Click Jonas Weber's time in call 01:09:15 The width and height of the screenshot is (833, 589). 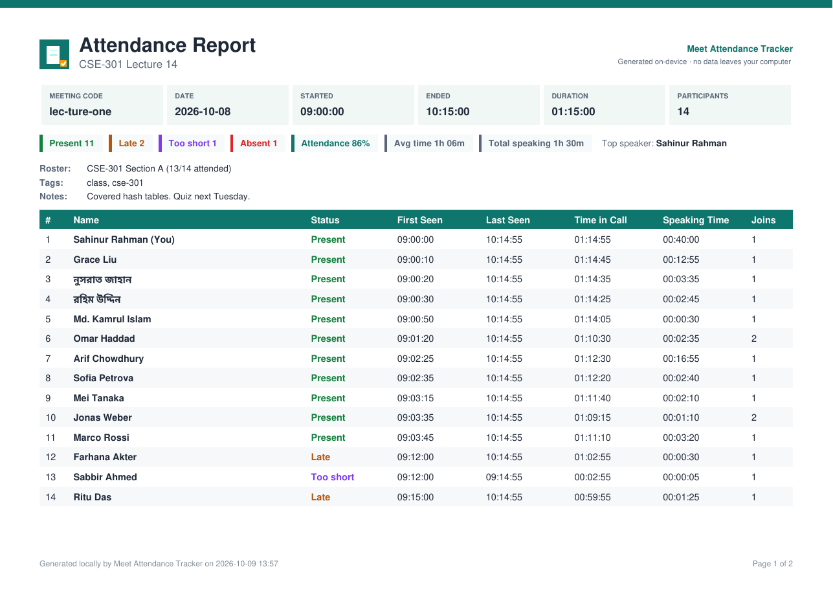pos(592,417)
